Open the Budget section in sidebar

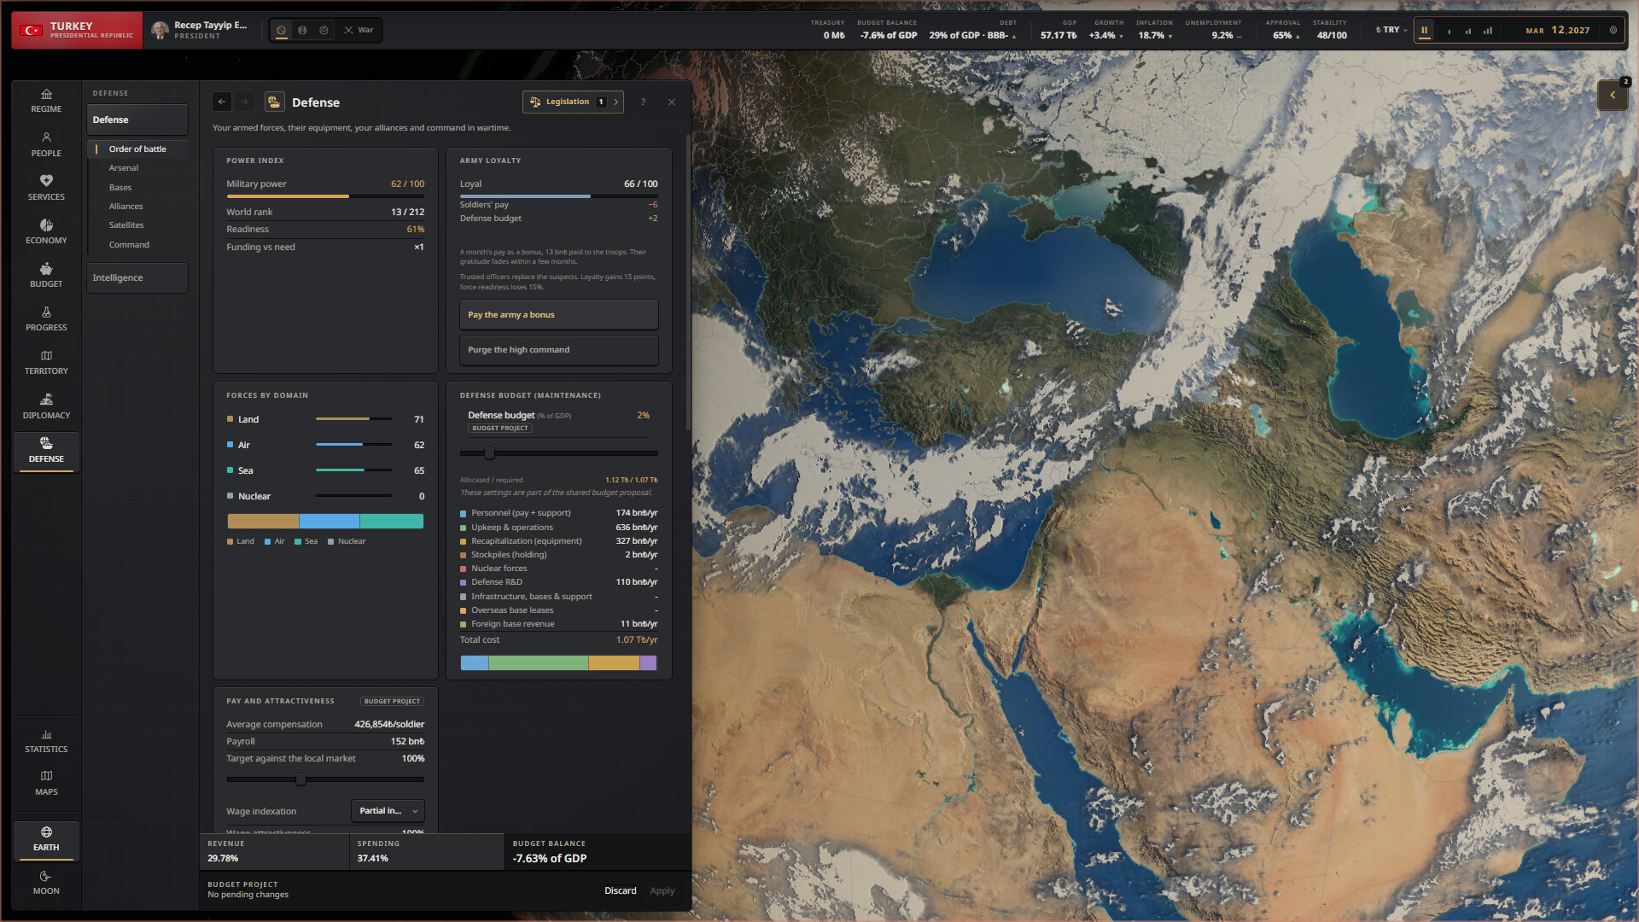46,275
